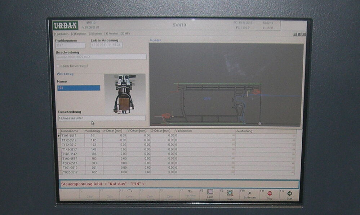360x215 pixels.
Task: Click the Profilnummer input field
Action: tap(70, 45)
